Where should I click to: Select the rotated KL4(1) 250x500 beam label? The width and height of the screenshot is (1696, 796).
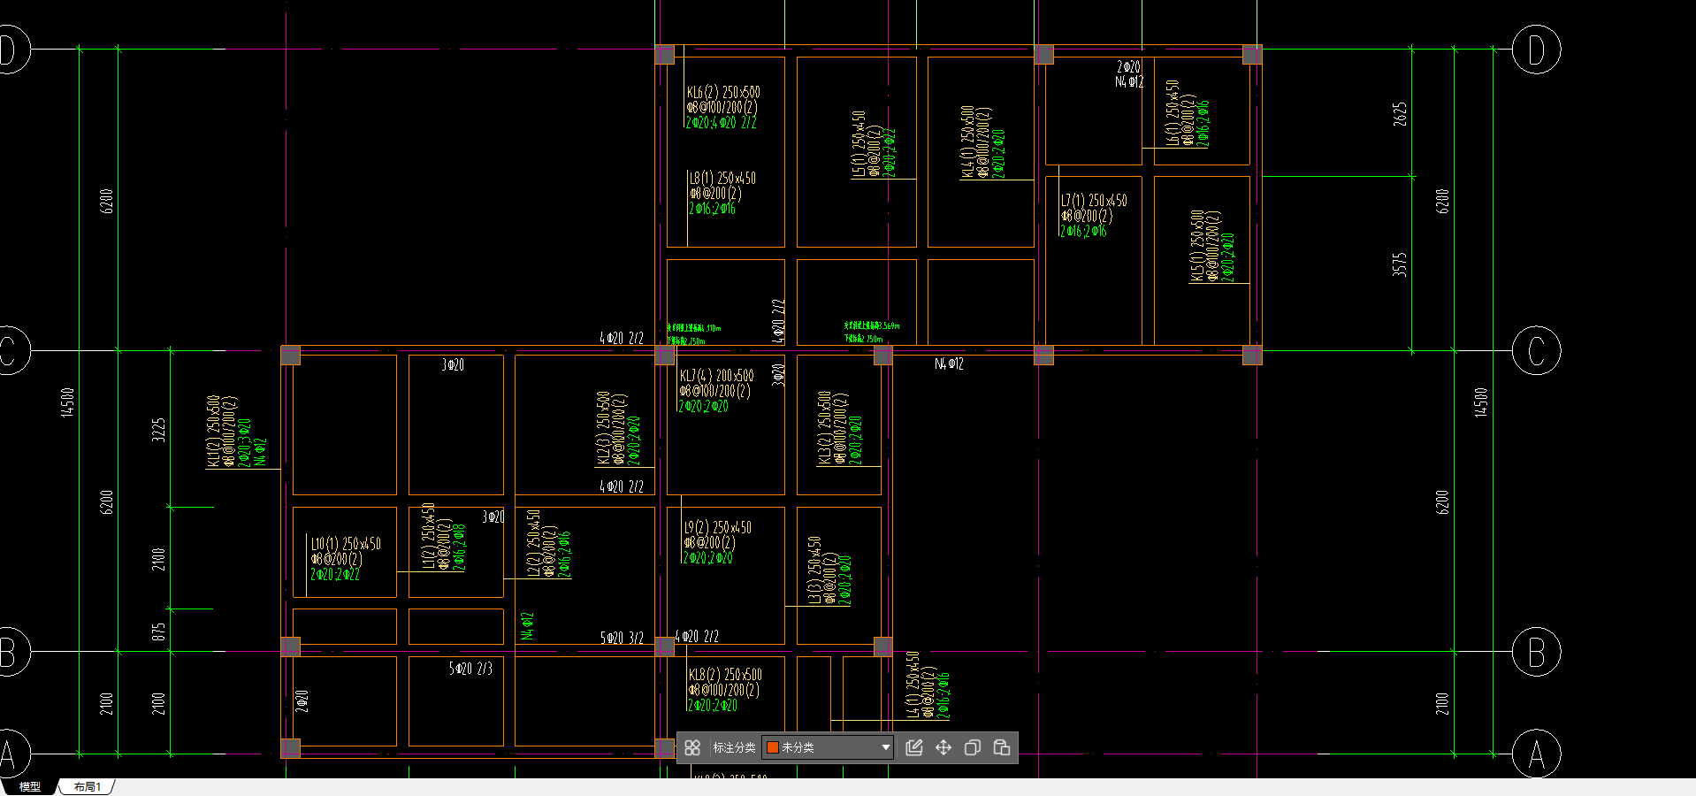(x=967, y=142)
